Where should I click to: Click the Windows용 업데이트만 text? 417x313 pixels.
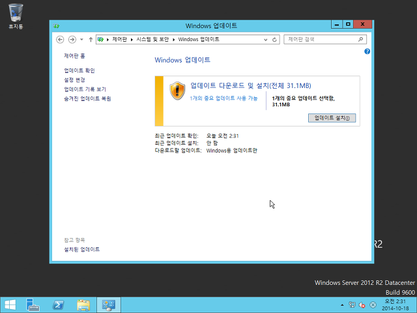coord(232,151)
